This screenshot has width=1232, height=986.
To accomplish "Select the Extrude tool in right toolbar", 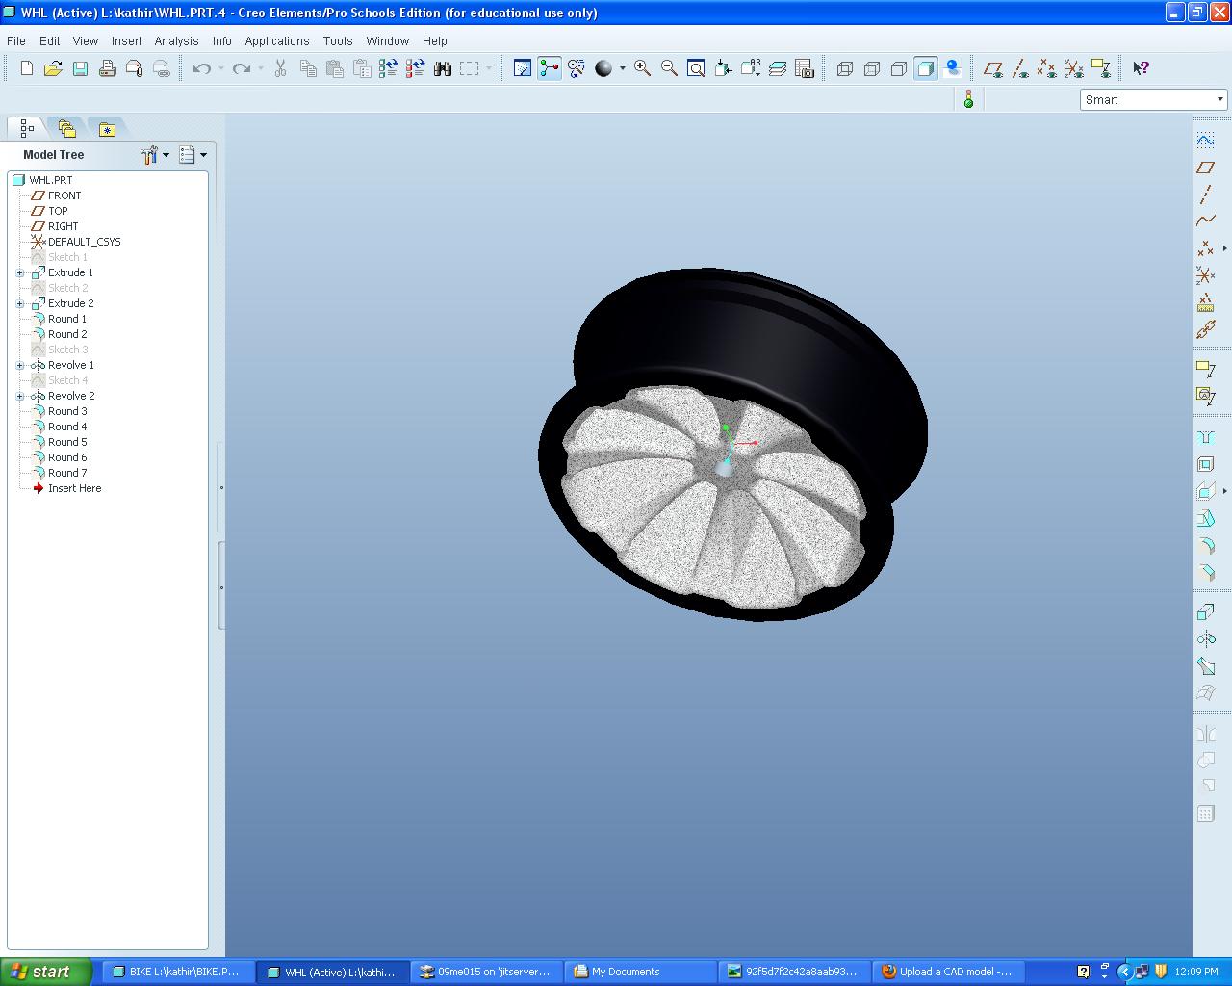I will (1205, 611).
